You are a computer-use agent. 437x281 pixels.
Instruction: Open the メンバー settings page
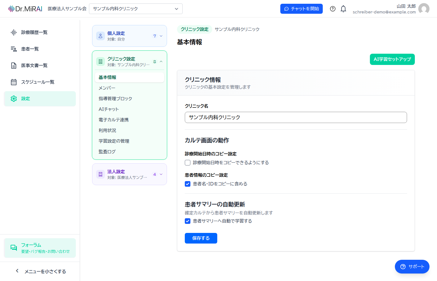[x=130, y=88]
